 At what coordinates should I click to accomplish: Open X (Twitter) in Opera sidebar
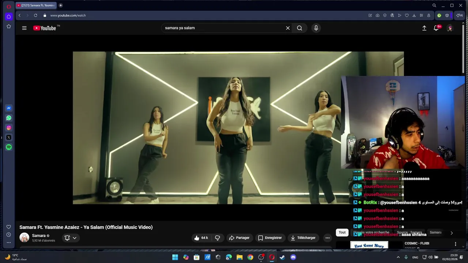[9, 137]
